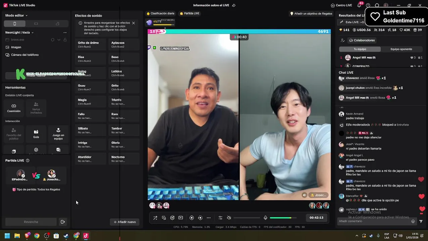Open the Guía tool
The height and width of the screenshot is (241, 428).
click(x=36, y=134)
